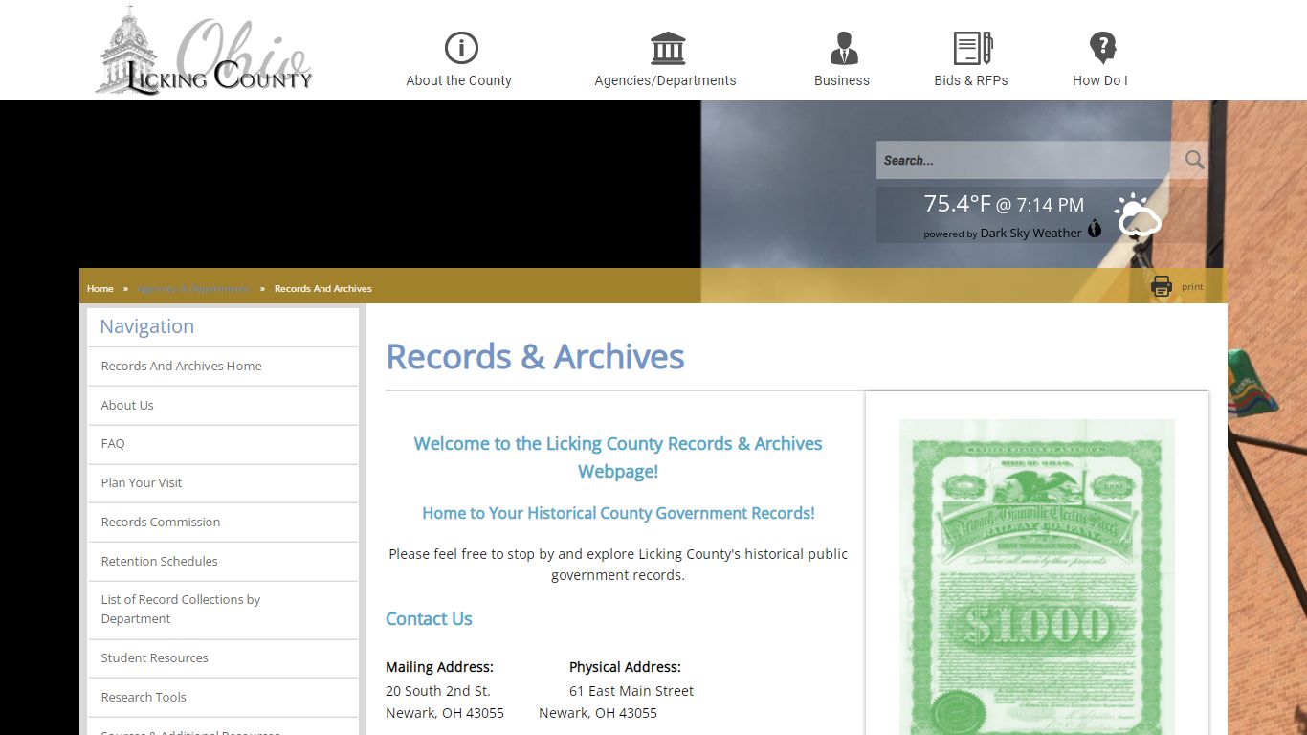
Task: Click the Bids & RFPs document icon
Action: 973,48
